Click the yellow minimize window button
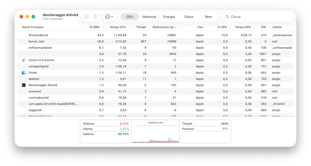This screenshot has height=166, width=311. [27, 17]
